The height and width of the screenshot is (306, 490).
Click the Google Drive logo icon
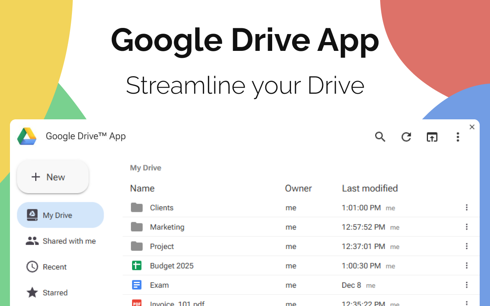[27, 137]
